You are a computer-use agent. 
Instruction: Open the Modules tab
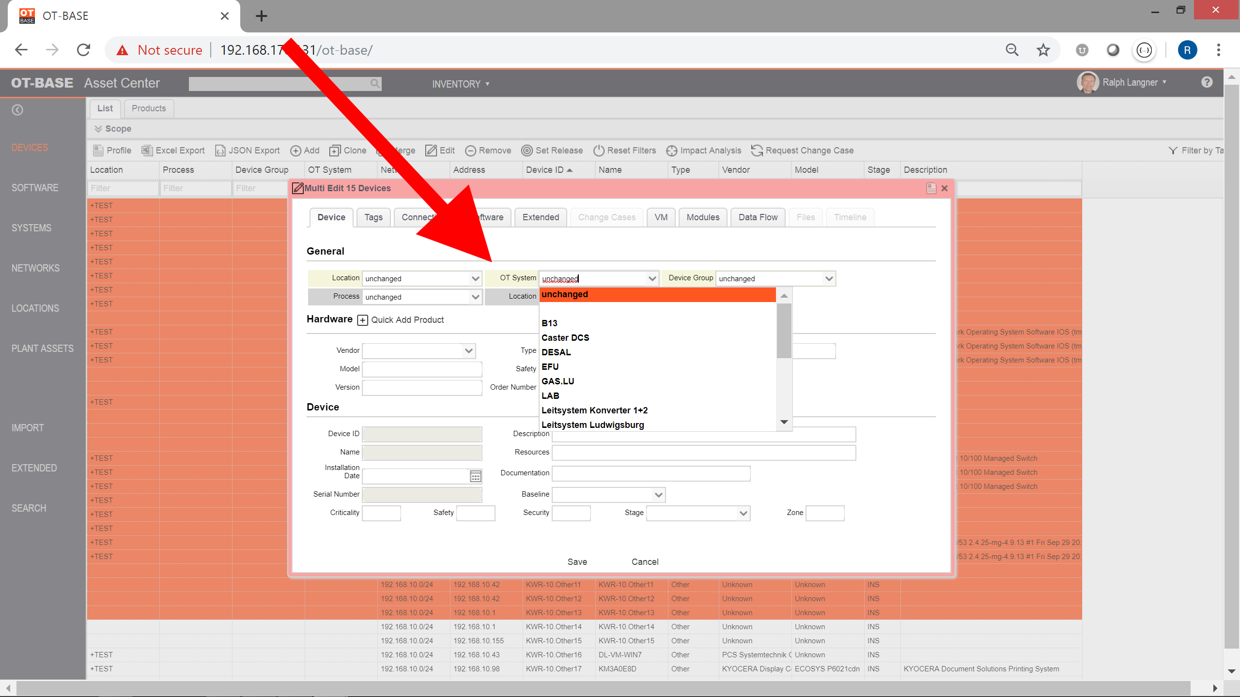tap(703, 217)
